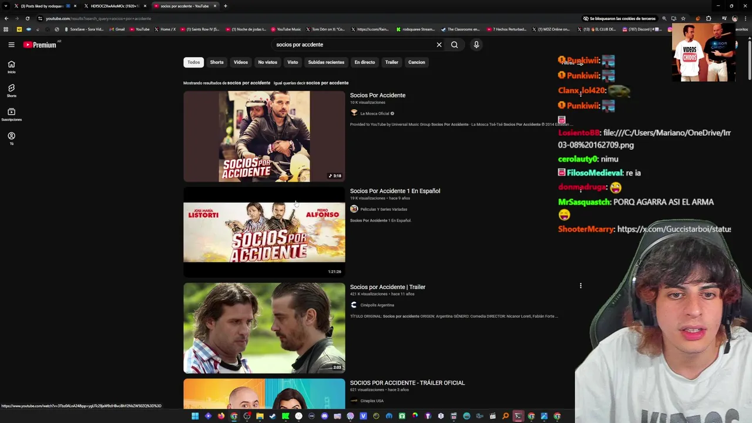
Task: Open SOCIOS POR ACCIDENTE - TRÁILER OFICIAL title
Action: [x=407, y=383]
